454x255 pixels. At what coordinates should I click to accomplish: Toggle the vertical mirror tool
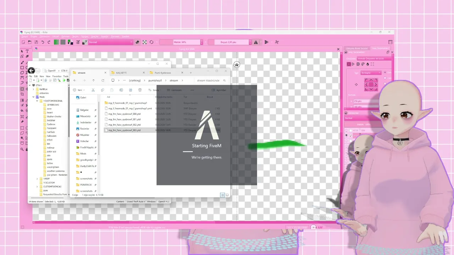[266, 42]
